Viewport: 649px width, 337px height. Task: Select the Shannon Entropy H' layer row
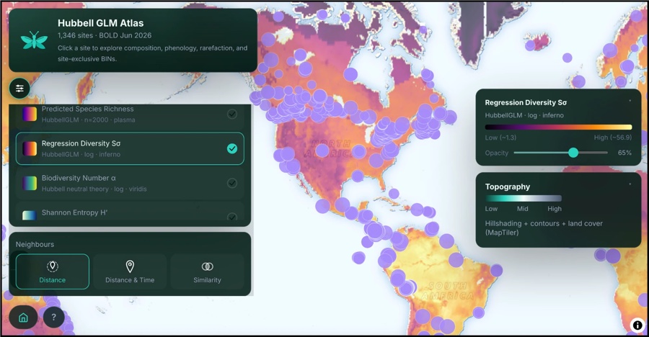130,214
